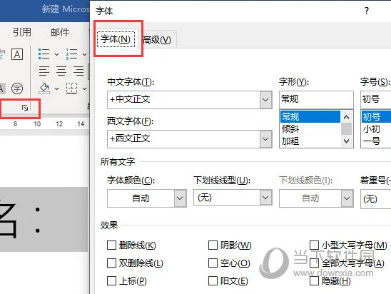Click the character border A icon
This screenshot has width=391, height=294.
[x=17, y=54]
